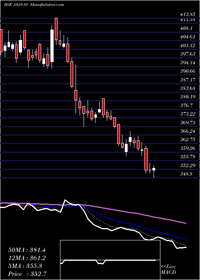The width and height of the screenshot is (200, 280).
Task: Click the blue 12MA line's right end
Action: 185,240
